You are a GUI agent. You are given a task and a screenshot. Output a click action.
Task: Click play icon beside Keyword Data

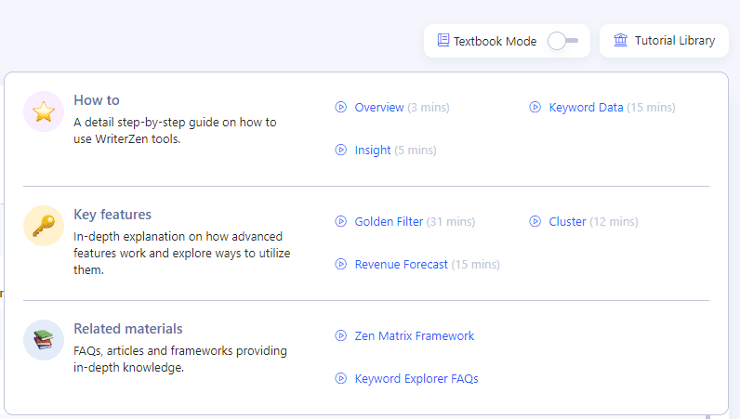(535, 107)
